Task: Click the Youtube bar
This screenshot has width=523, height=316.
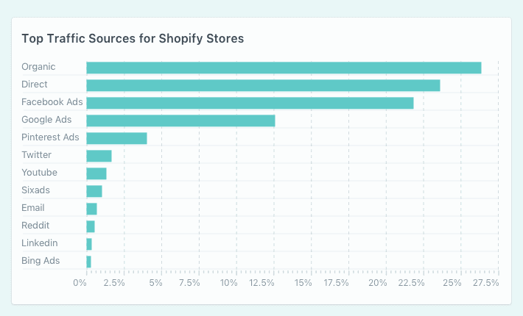Action: click(x=96, y=173)
